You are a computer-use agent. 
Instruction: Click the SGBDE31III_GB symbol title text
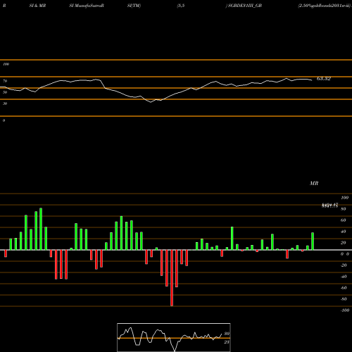[245, 6]
